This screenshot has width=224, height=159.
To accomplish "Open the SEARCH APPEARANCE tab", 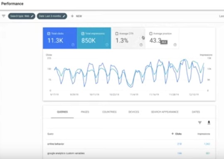I will pos(165,112).
